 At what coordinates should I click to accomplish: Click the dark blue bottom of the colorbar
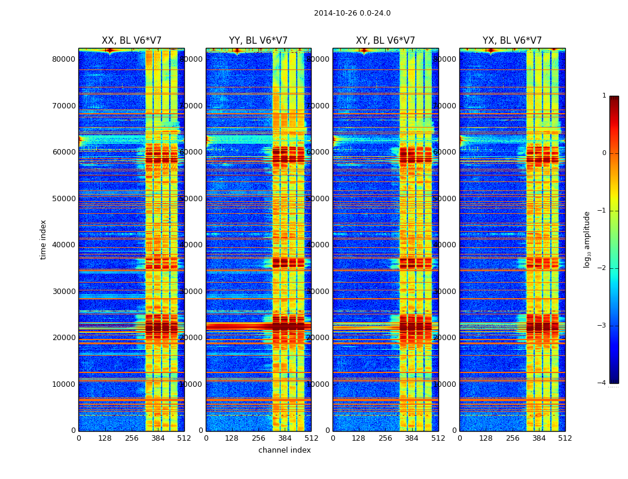tap(614, 379)
